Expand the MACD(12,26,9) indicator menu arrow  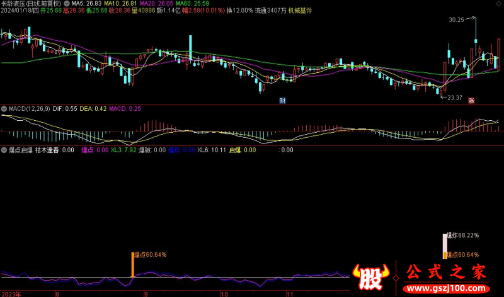pos(4,109)
